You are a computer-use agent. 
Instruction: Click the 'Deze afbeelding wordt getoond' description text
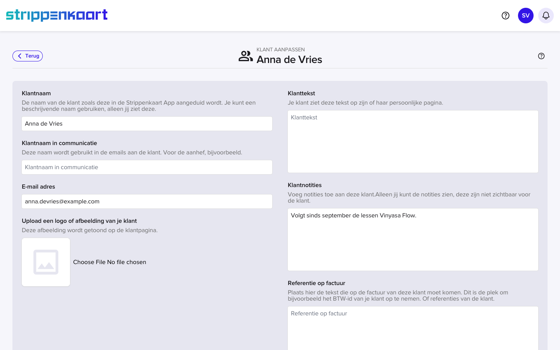tap(90, 230)
